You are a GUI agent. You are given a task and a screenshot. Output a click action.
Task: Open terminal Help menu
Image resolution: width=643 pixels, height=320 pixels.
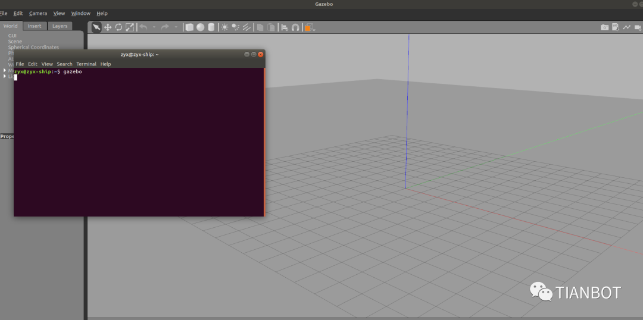(x=106, y=64)
